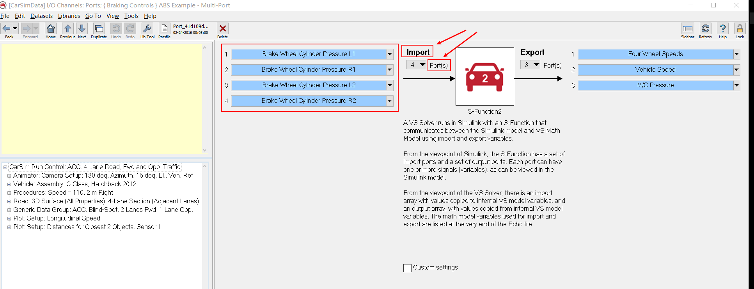This screenshot has height=289, width=754.
Task: Click notes area scrollbar down arrow
Action: [x=205, y=150]
